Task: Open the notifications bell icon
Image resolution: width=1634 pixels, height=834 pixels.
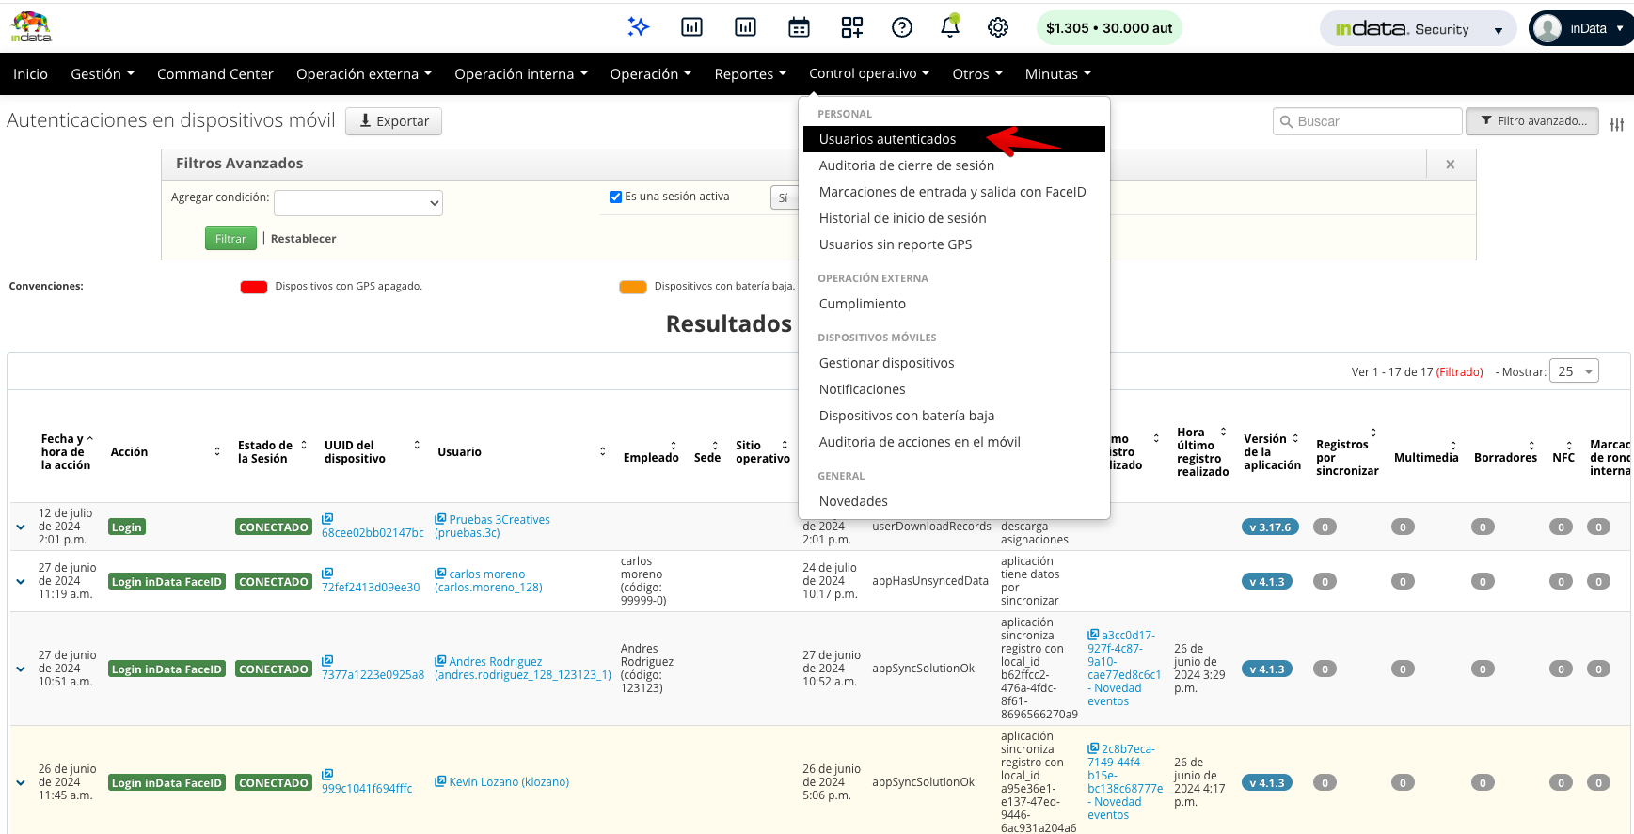Action: (x=950, y=27)
